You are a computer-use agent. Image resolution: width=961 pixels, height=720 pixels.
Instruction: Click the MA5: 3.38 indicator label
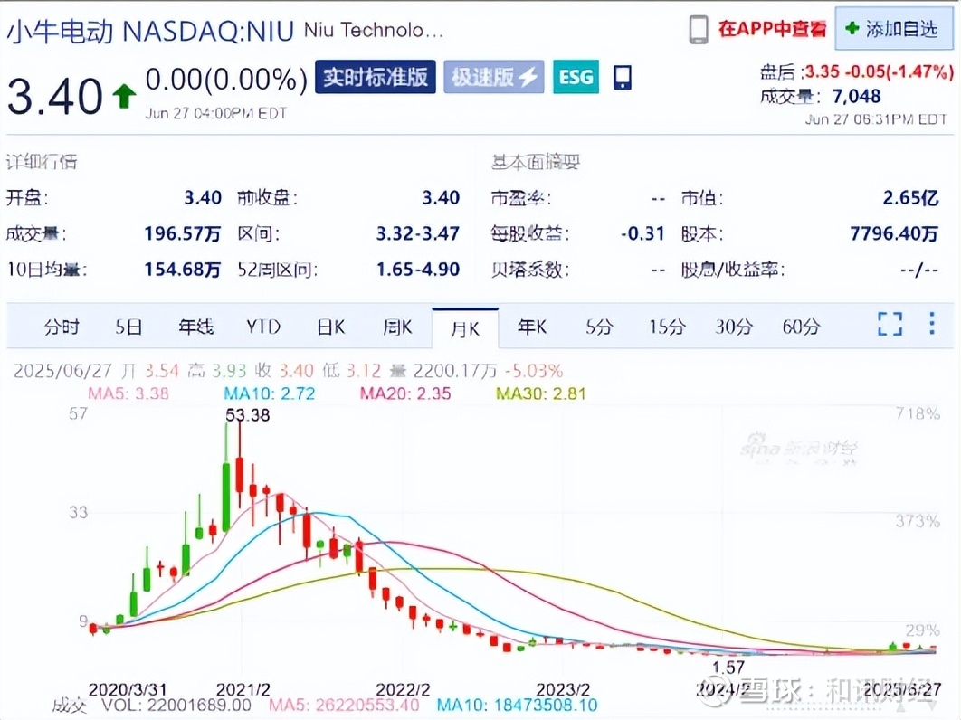[x=128, y=393]
